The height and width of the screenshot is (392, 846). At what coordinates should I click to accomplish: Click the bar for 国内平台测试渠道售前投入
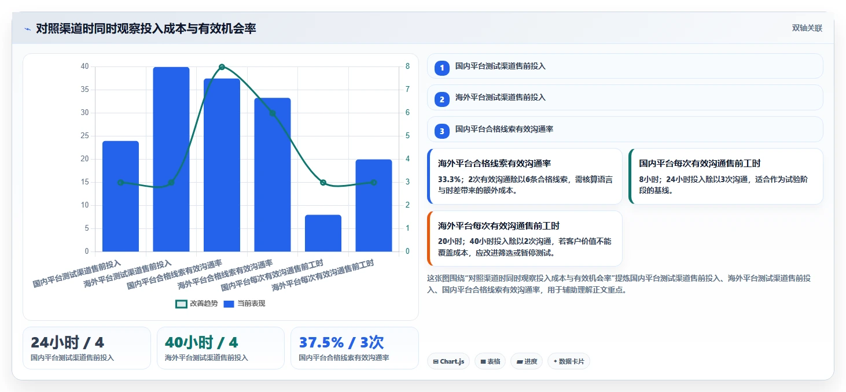point(120,196)
